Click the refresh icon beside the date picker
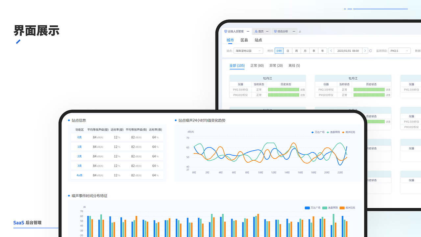This screenshot has width=421, height=237. pyautogui.click(x=371, y=51)
